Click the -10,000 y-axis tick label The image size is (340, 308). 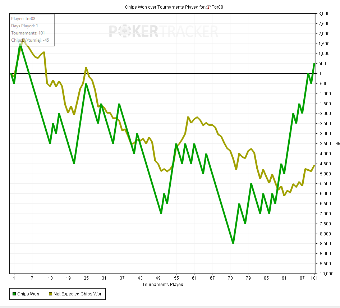(x=325, y=274)
